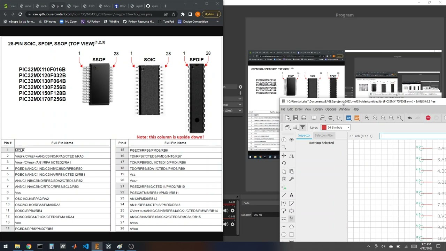Select the Info tool in EAGLE
446x251 pixels.
[284, 140]
